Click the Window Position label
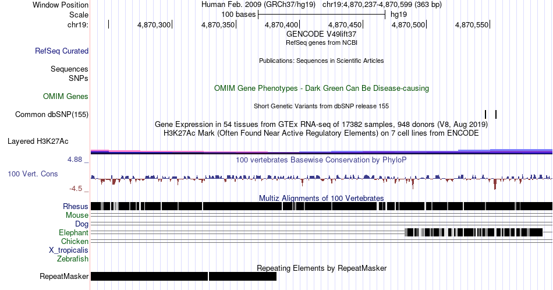This screenshot has width=553, height=290. click(61, 5)
